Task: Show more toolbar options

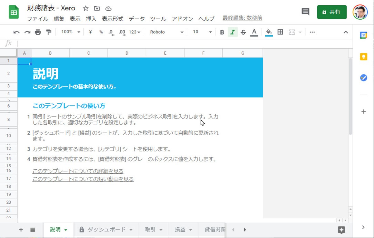Action: click(312, 32)
